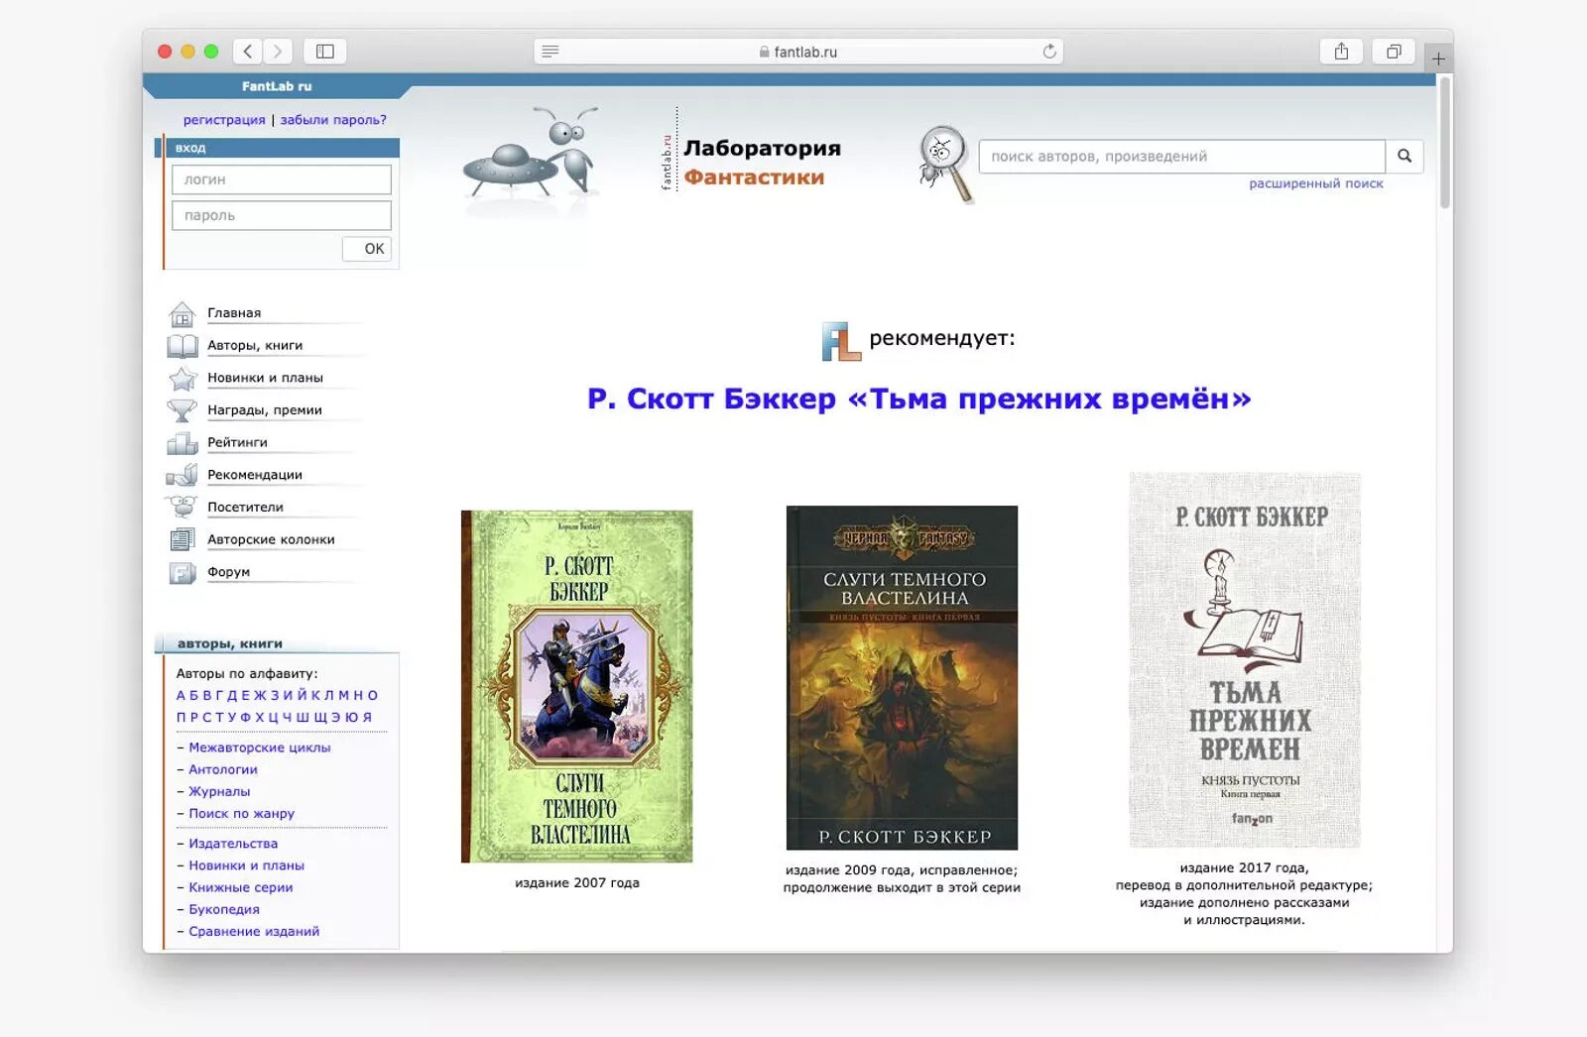Select letter К in authors alphabet
Viewport: 1587px width, 1037px height.
pyautogui.click(x=315, y=696)
